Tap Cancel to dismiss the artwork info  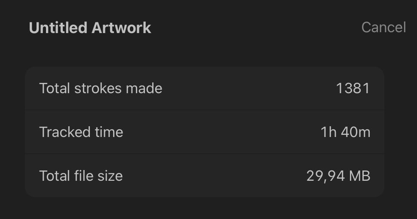pyautogui.click(x=383, y=27)
